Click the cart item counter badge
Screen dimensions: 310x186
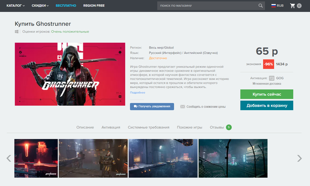[x=299, y=6]
